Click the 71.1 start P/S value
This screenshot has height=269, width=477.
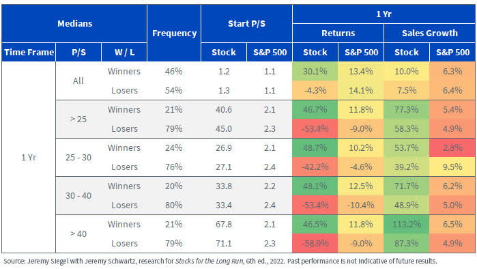(x=224, y=244)
